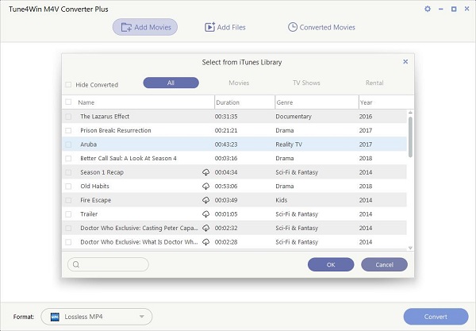The width and height of the screenshot is (476, 331).
Task: Open settings via the gear icon
Action: tap(428, 9)
